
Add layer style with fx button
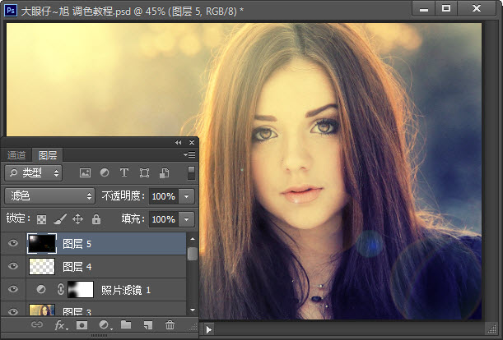point(60,326)
